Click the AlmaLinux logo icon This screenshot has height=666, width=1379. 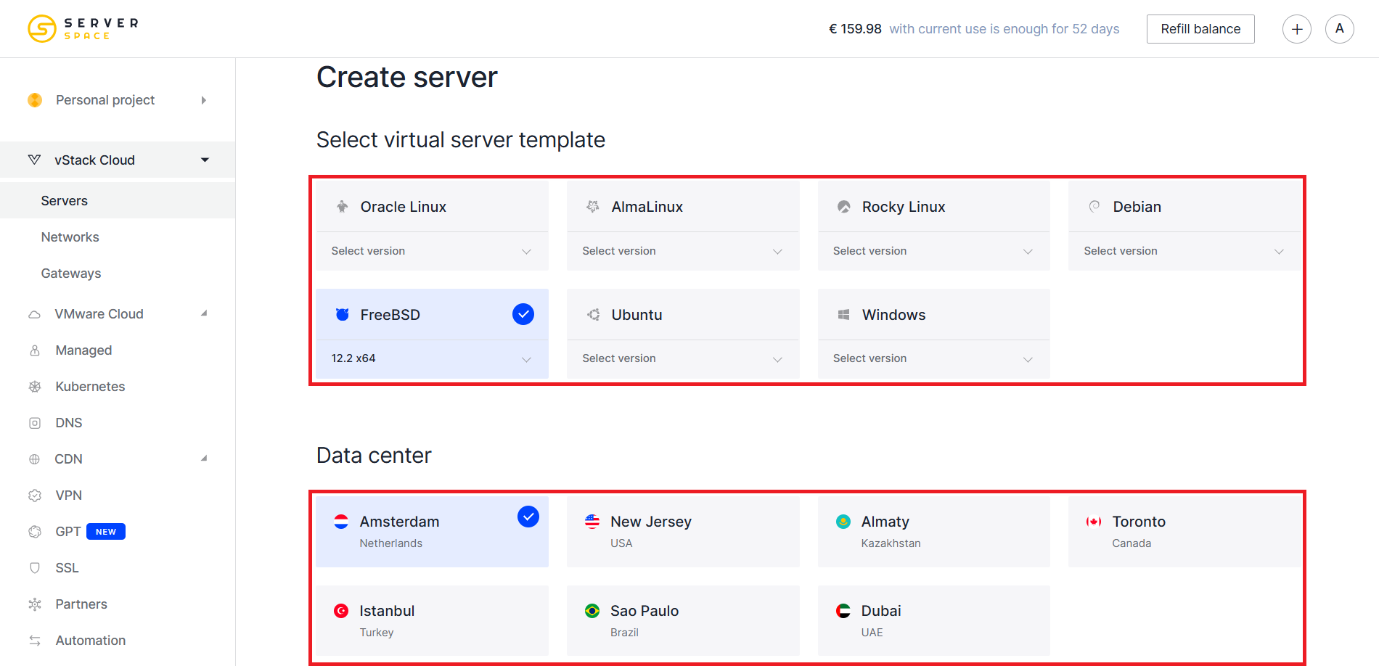593,207
